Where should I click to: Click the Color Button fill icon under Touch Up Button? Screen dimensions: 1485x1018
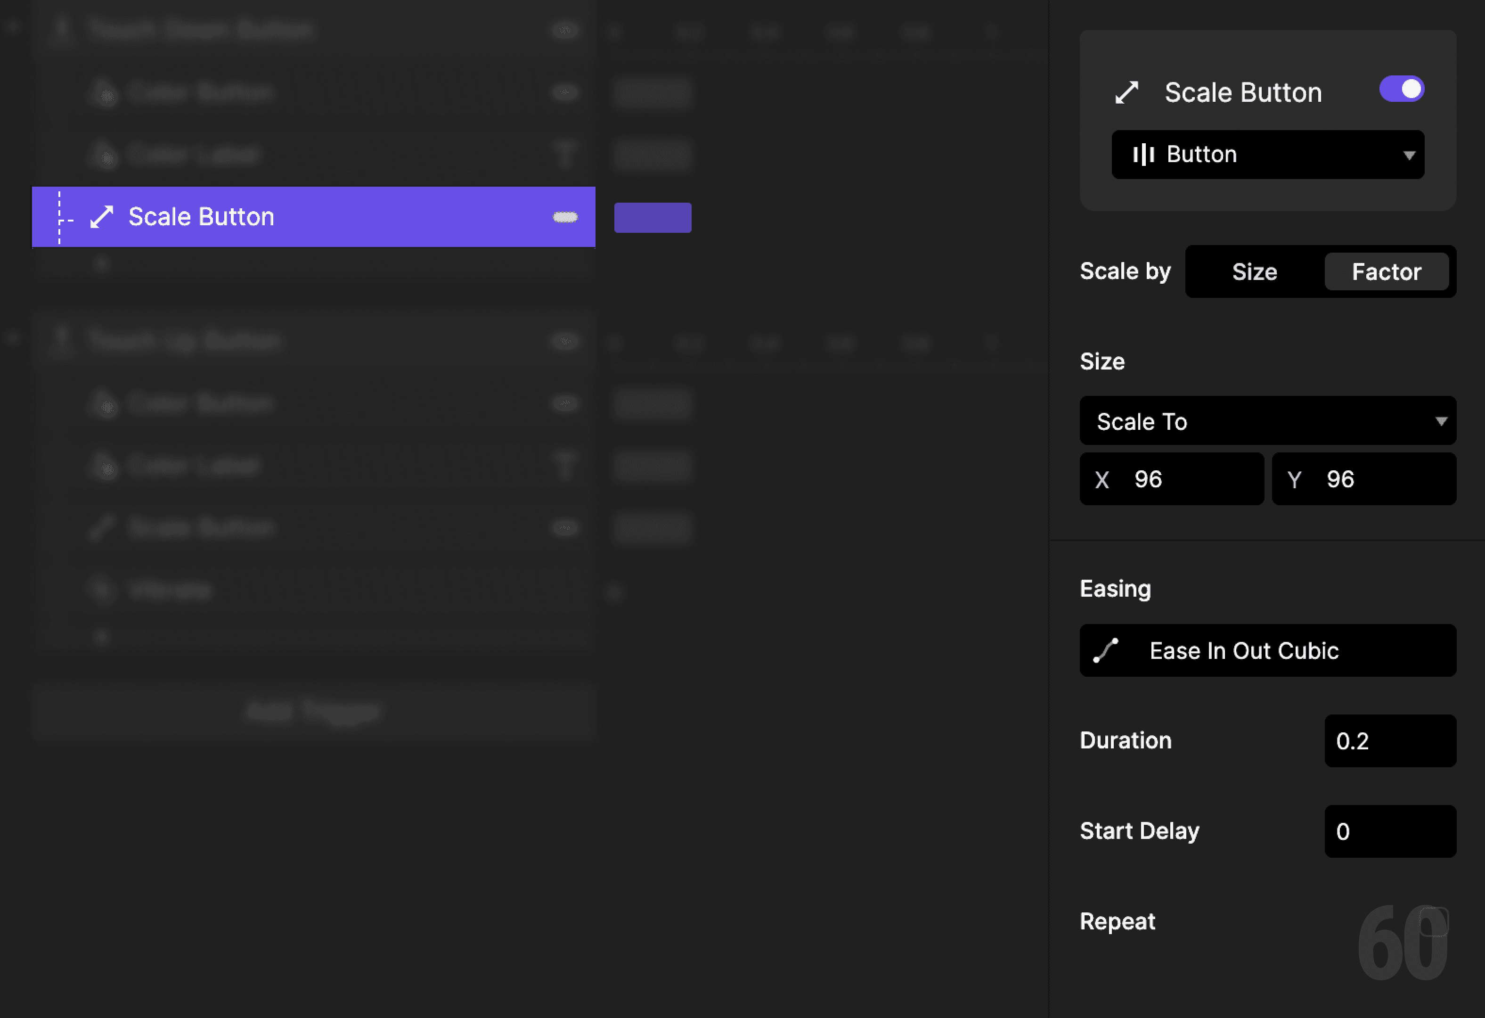(106, 402)
